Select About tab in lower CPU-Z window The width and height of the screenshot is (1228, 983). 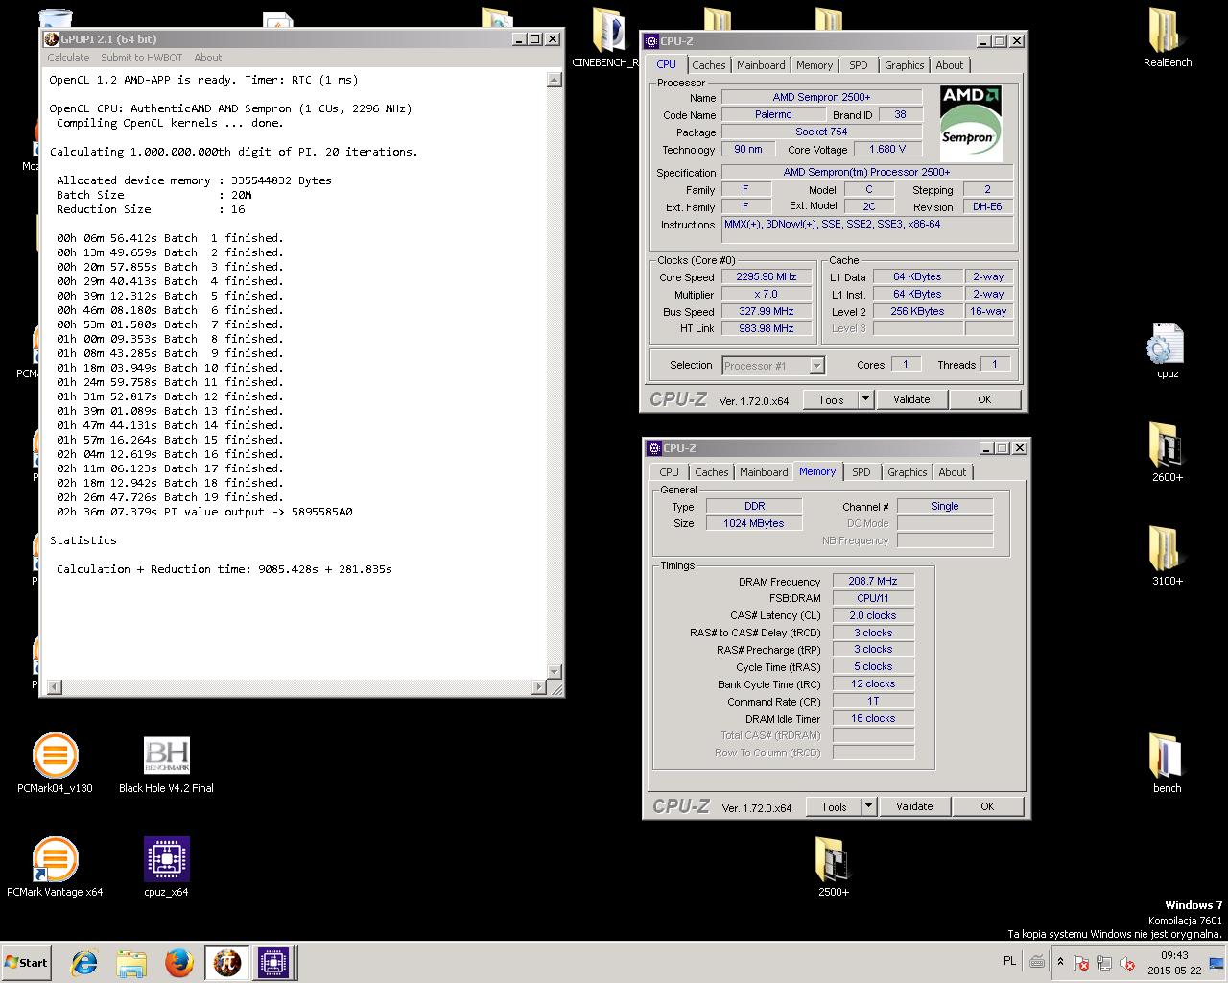[x=953, y=472]
